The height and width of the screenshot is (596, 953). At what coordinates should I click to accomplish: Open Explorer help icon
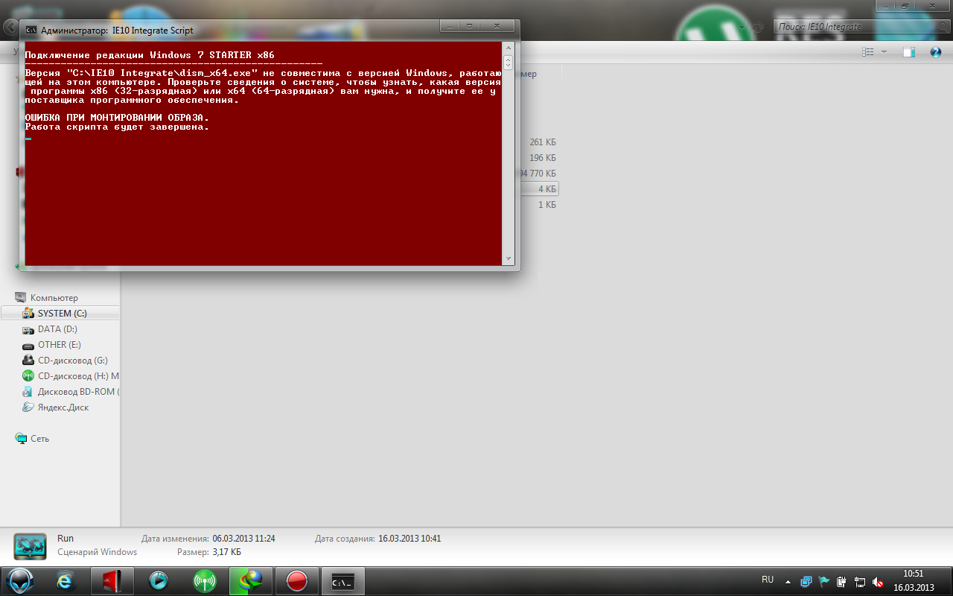(x=937, y=52)
